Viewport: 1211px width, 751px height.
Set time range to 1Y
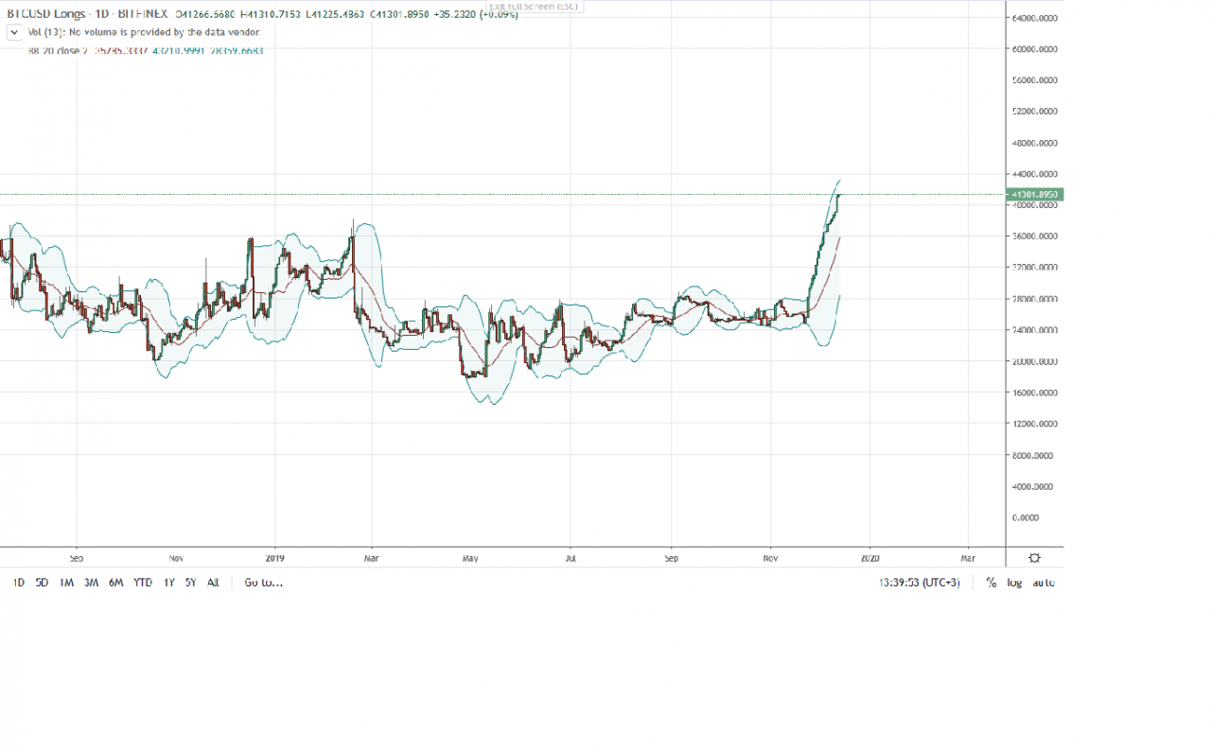point(168,583)
